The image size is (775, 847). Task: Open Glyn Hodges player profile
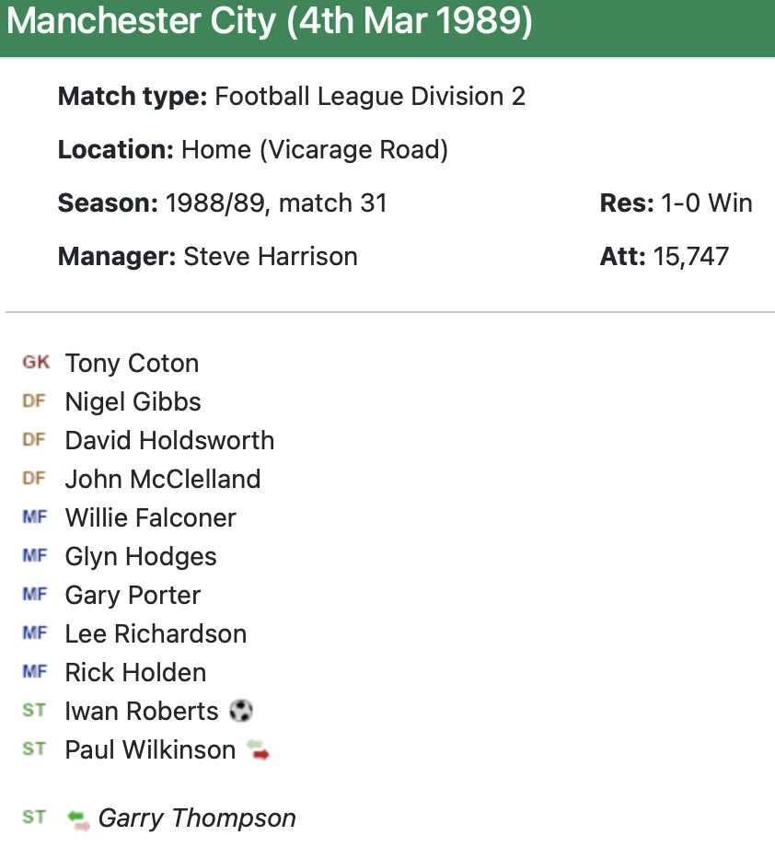click(x=141, y=556)
